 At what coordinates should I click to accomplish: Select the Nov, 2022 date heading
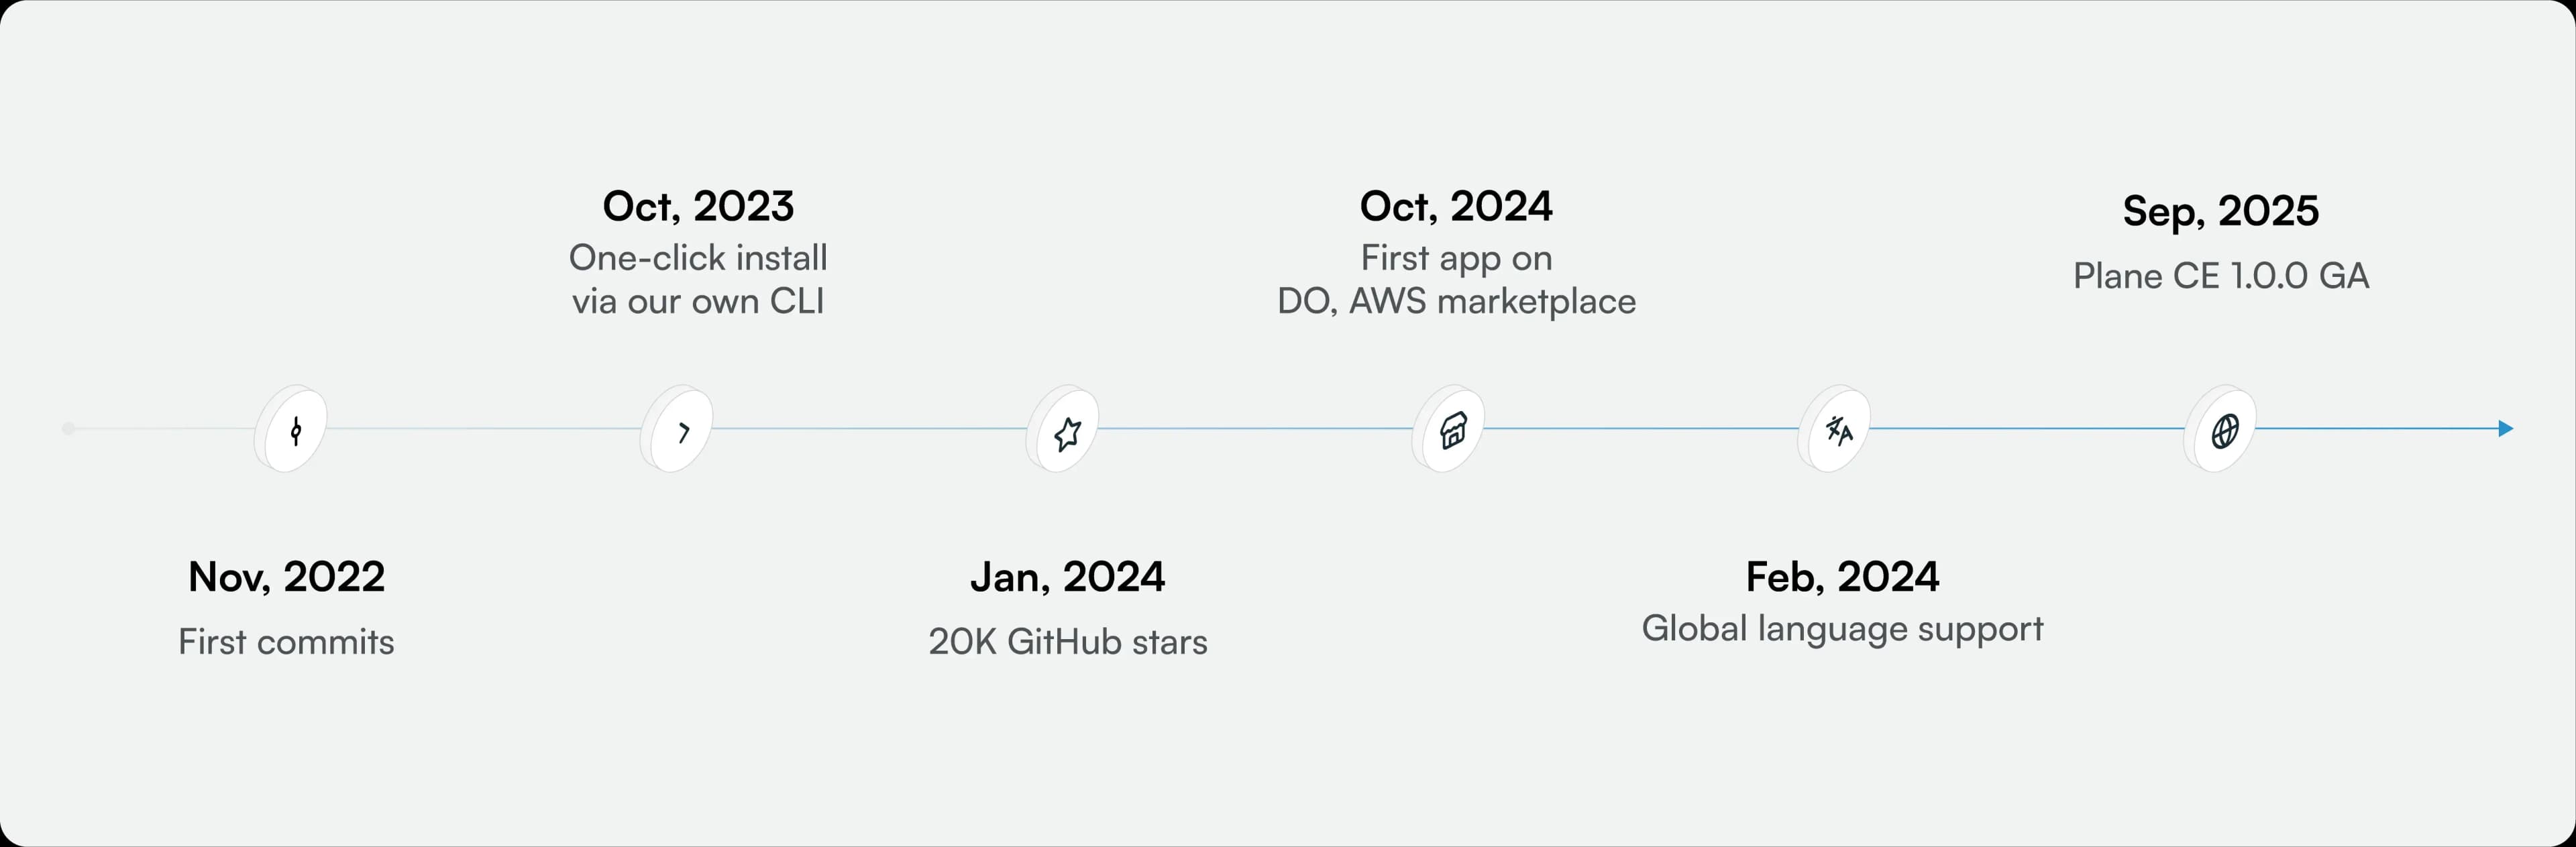pos(286,577)
